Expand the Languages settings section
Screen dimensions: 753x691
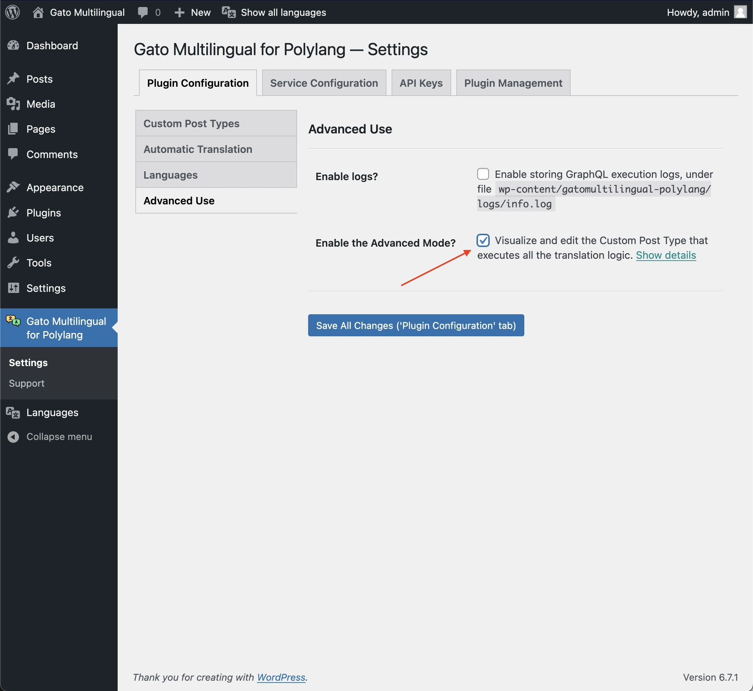pos(171,174)
